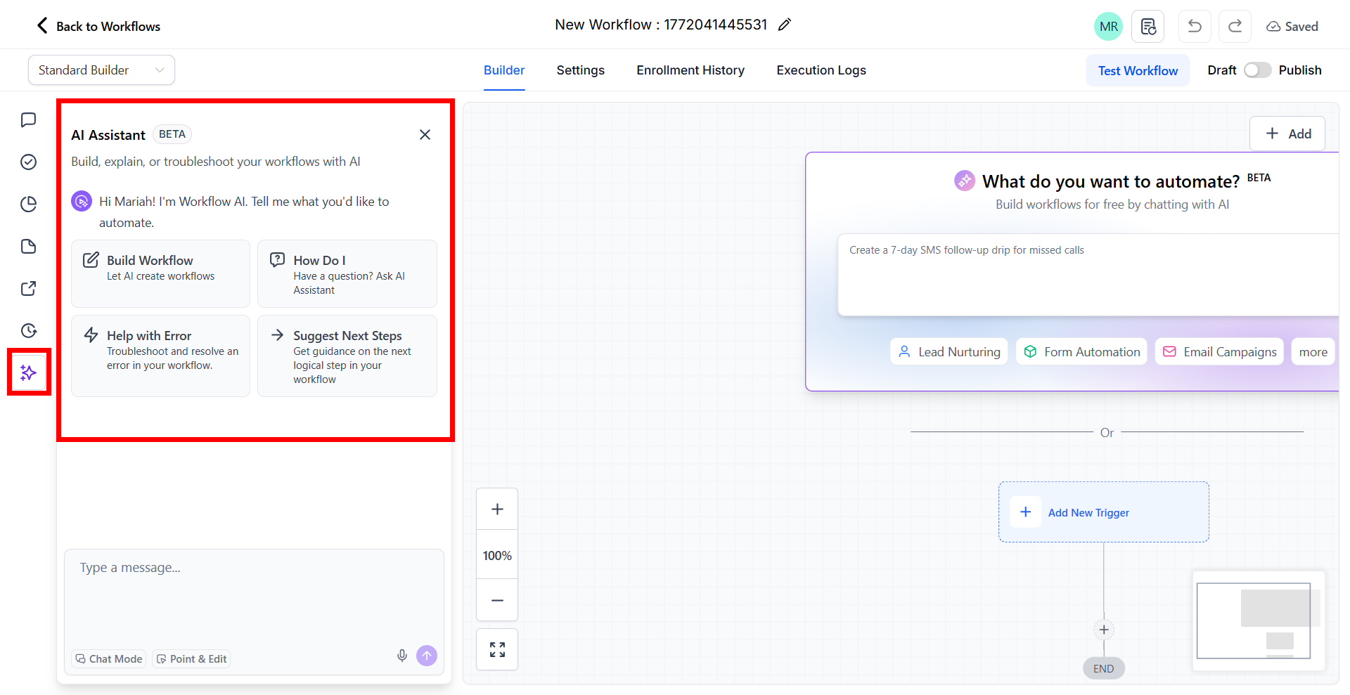Enable Point & Edit mode
1350x695 pixels.
(191, 659)
